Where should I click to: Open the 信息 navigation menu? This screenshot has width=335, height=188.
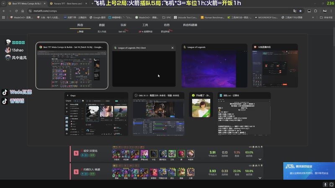[x=167, y=25]
